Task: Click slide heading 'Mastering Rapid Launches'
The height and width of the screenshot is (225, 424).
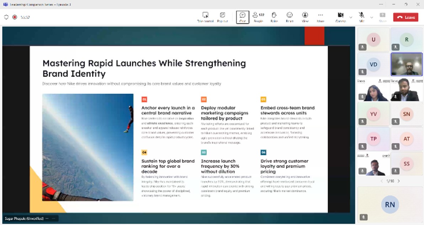Action: 144,68
